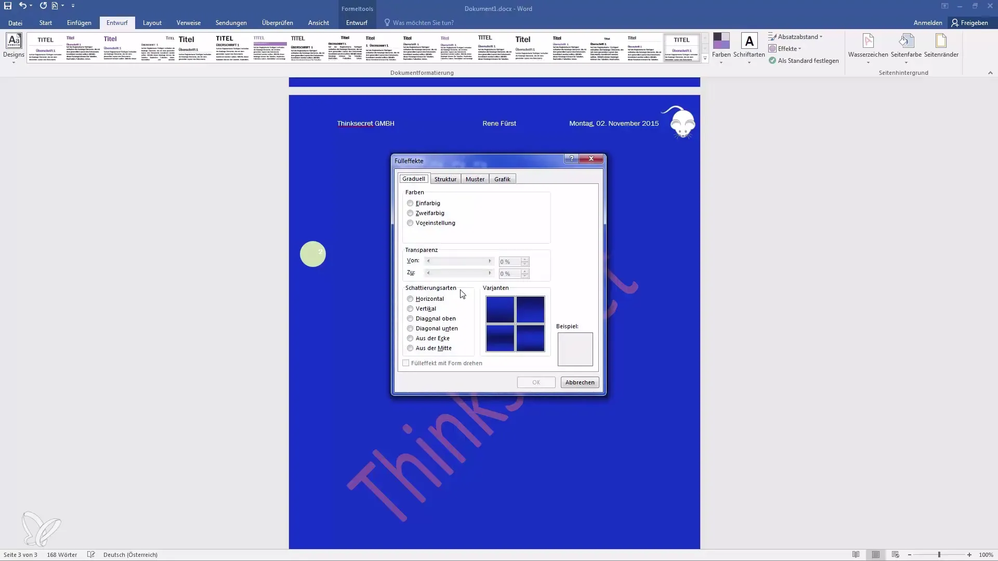This screenshot has height=561, width=998.
Task: Select Diagonal unten shading style
Action: click(x=410, y=328)
